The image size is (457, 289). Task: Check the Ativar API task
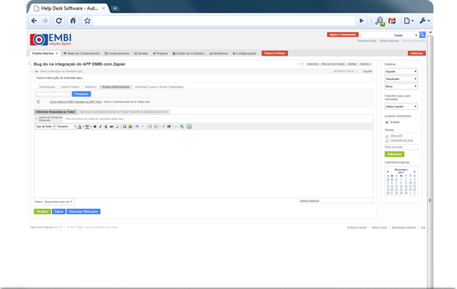[x=388, y=135]
